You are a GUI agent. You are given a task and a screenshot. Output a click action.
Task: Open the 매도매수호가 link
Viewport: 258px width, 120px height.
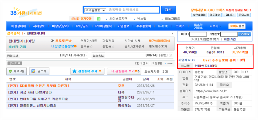pos(158,46)
